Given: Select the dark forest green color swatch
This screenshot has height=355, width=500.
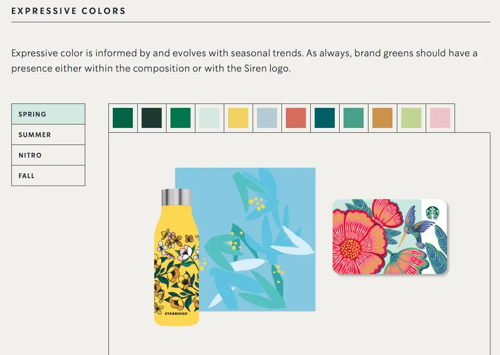Looking at the screenshot, I should [x=152, y=118].
